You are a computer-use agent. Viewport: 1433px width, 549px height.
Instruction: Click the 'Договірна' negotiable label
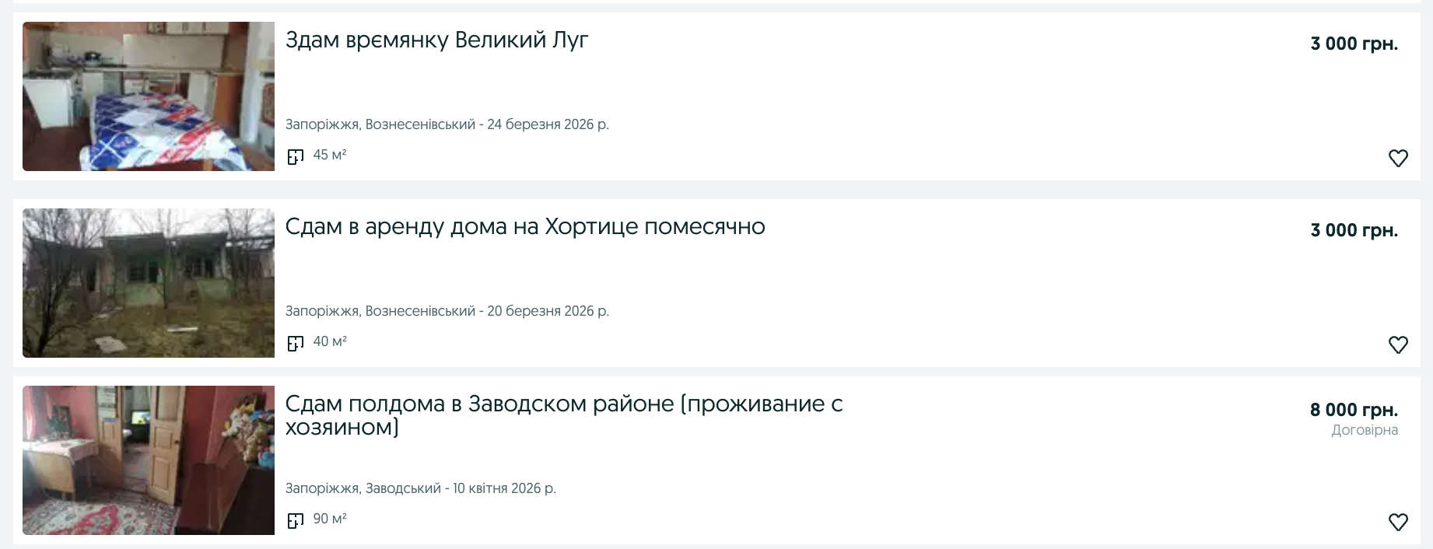pyautogui.click(x=1364, y=431)
